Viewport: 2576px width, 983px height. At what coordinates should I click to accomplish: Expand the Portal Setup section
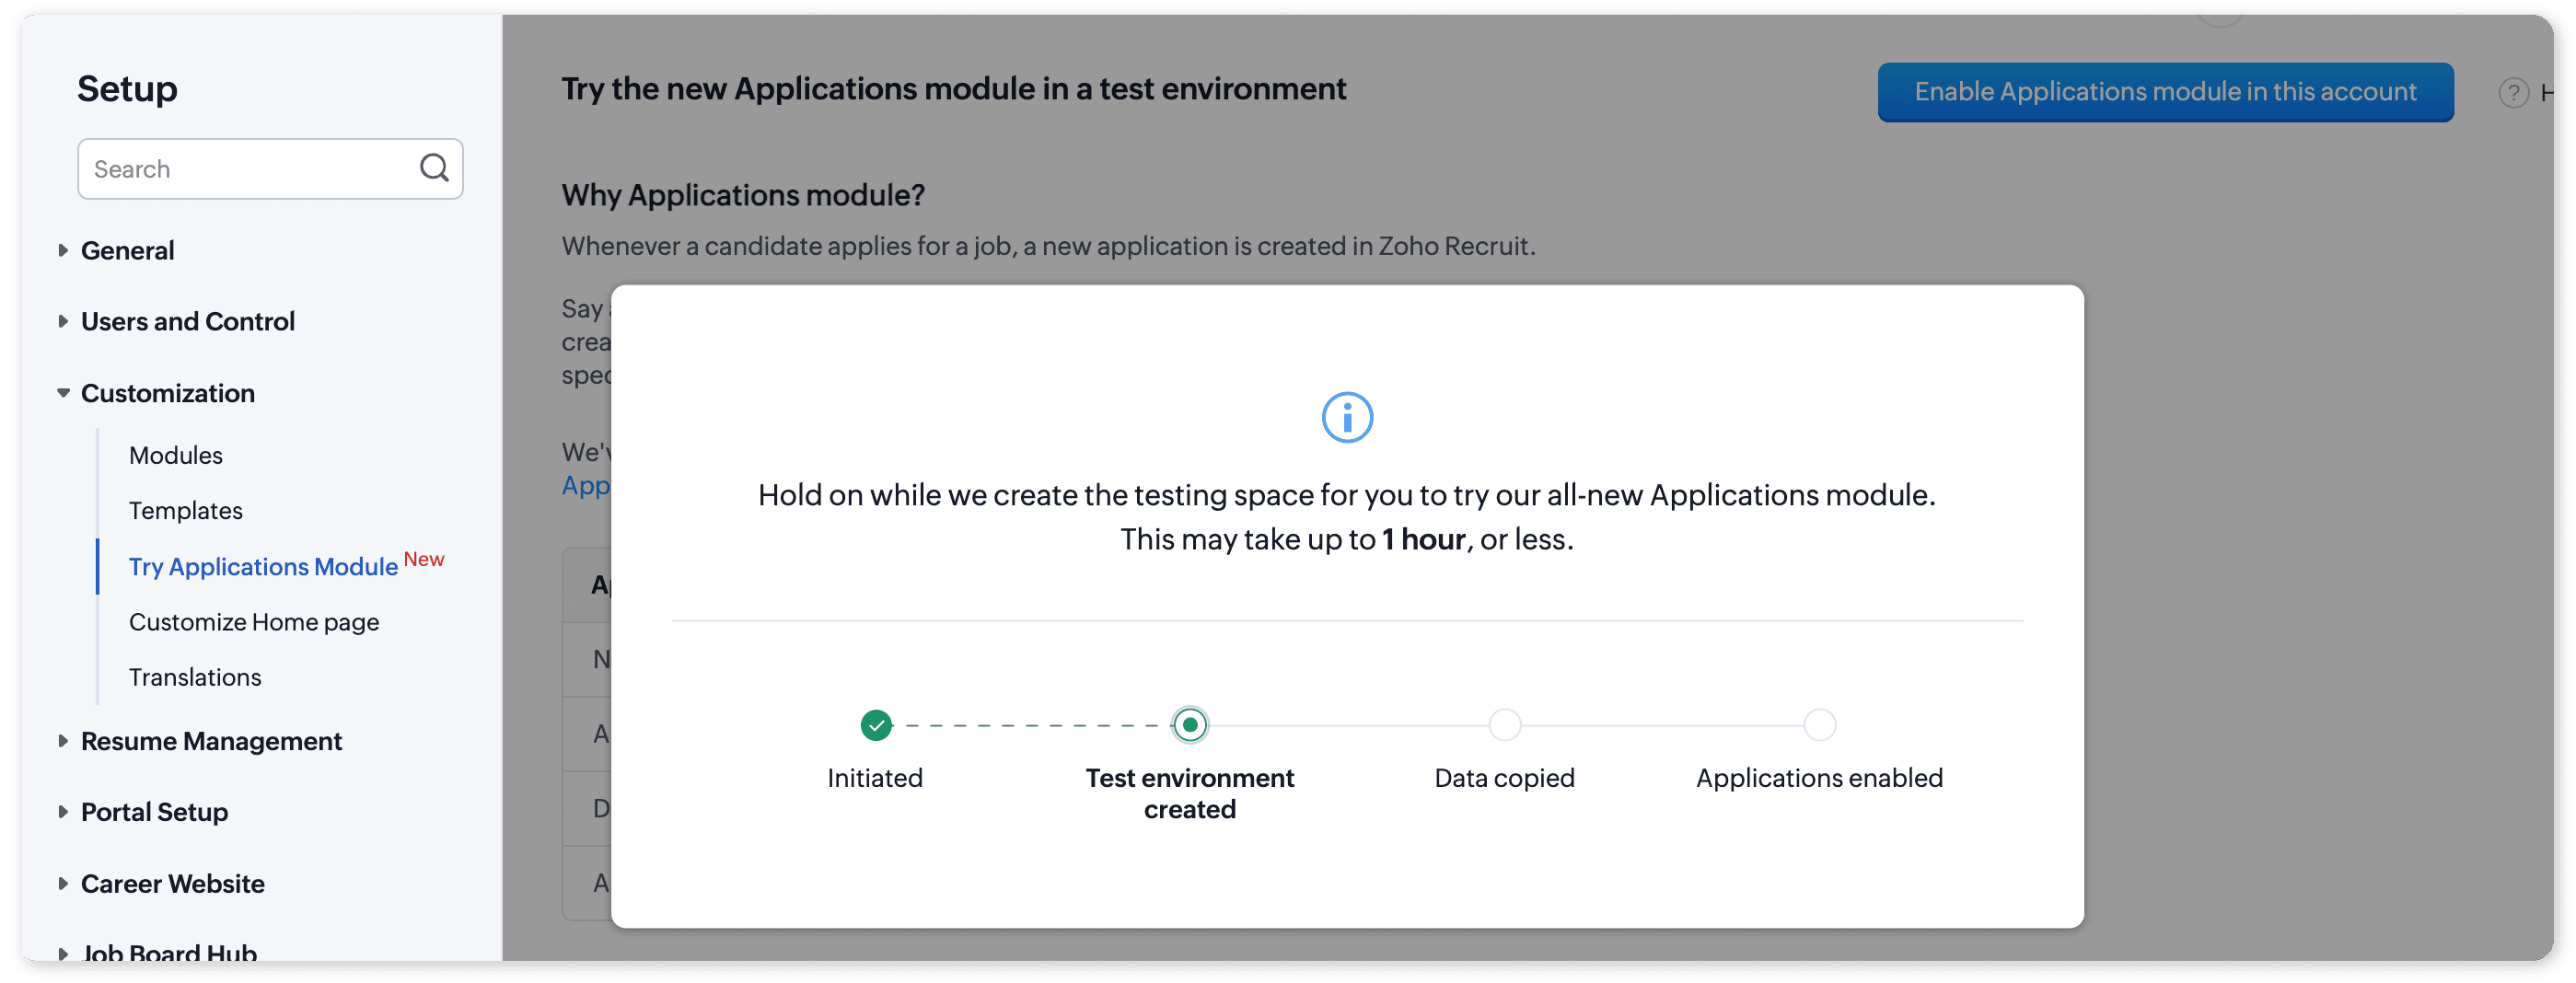pos(154,812)
